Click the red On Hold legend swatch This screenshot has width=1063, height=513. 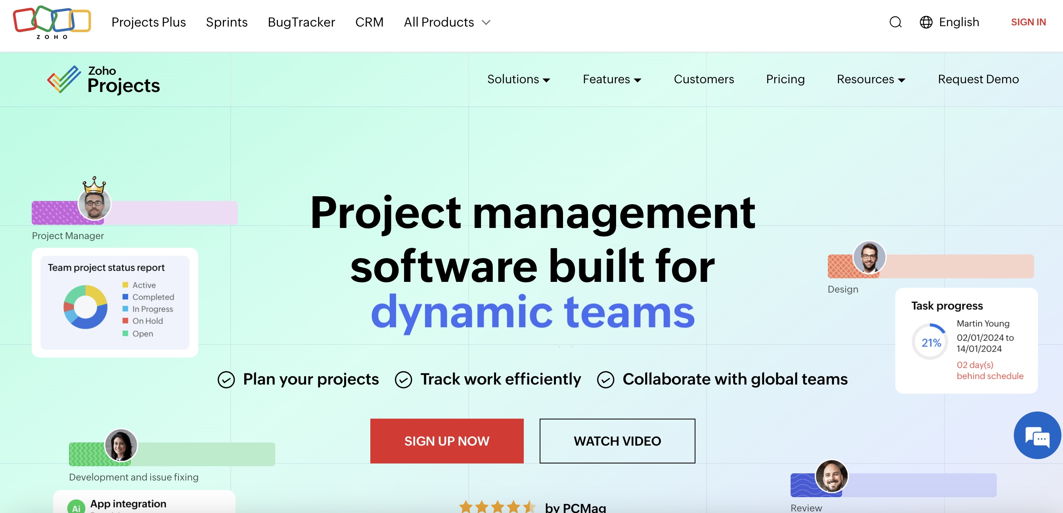point(125,321)
